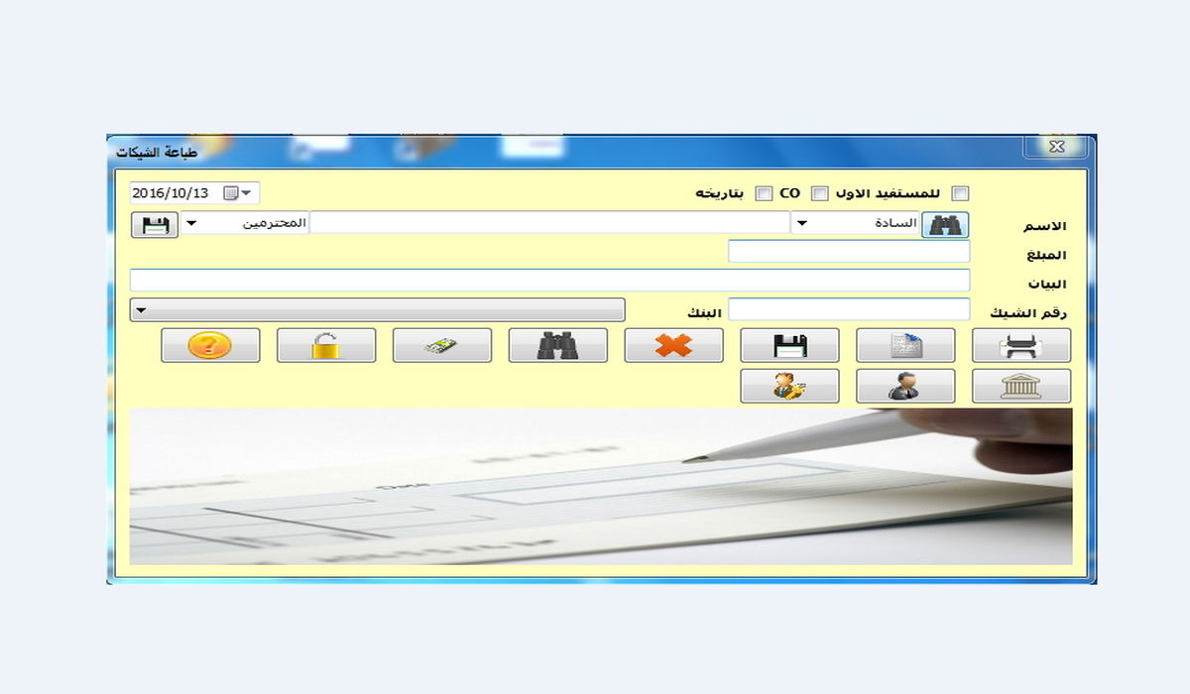Viewport: 1190px width, 694px height.
Task: Click small floppy disk button beside المحترمين
Action: [x=155, y=225]
